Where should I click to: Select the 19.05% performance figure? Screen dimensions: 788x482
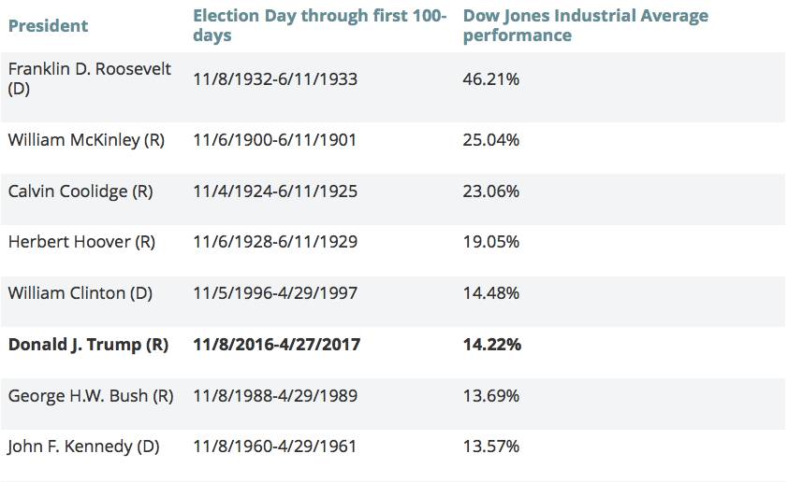[x=491, y=242]
